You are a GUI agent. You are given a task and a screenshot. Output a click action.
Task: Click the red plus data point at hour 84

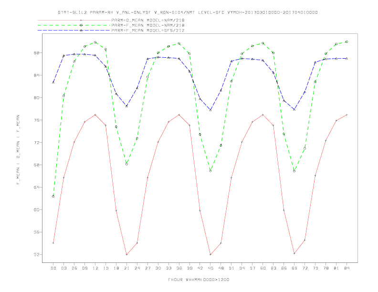346,115
